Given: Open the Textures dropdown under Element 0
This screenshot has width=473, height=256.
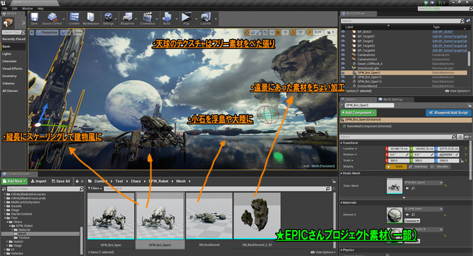Looking at the screenshot, I should [x=412, y=221].
